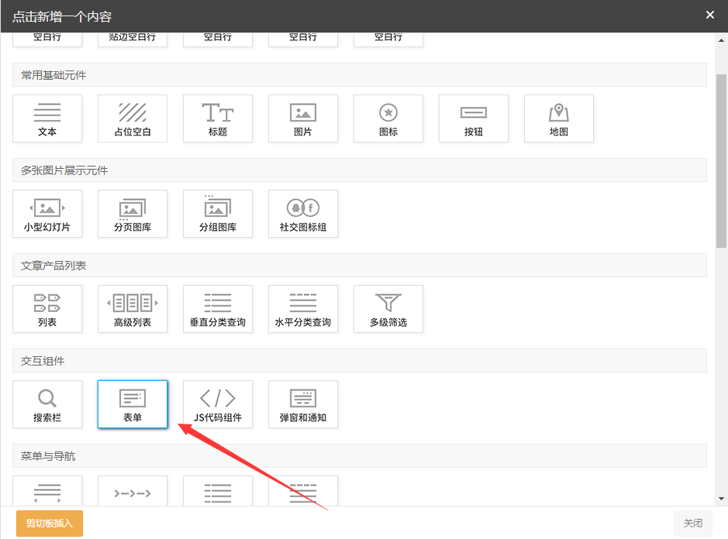The image size is (728, 539).
Task: Click the scrollbar up arrow
Action: click(721, 40)
